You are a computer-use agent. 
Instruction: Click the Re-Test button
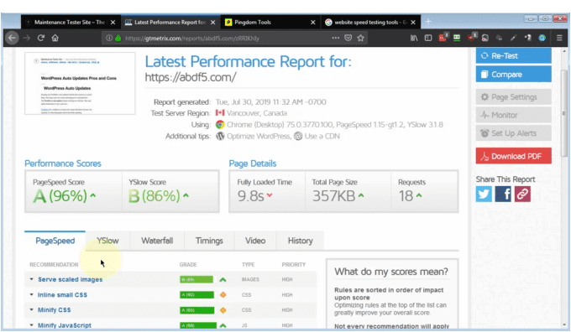click(x=513, y=55)
